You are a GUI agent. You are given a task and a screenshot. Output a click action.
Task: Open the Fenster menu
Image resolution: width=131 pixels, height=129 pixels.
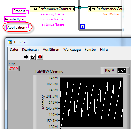[90, 50]
